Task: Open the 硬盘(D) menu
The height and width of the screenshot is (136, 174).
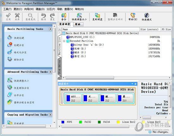Action: 40,9
